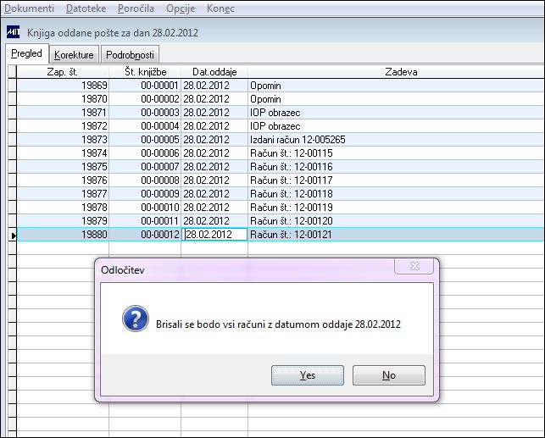The height and width of the screenshot is (438, 545).
Task: Switch to the Podrobnosti tab
Action: click(x=130, y=54)
